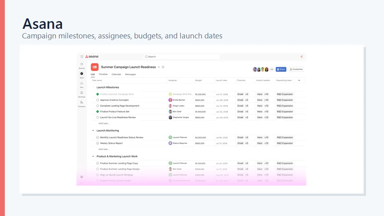Viewport: 384px width, 216px height.
Task: Open the Work sidebar icon
Action: pyautogui.click(x=82, y=74)
